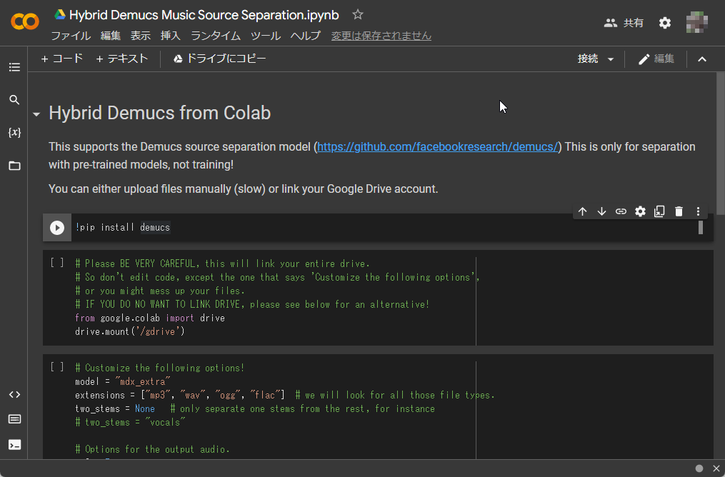
Task: Open the demucs GitHub repository link
Action: point(436,146)
